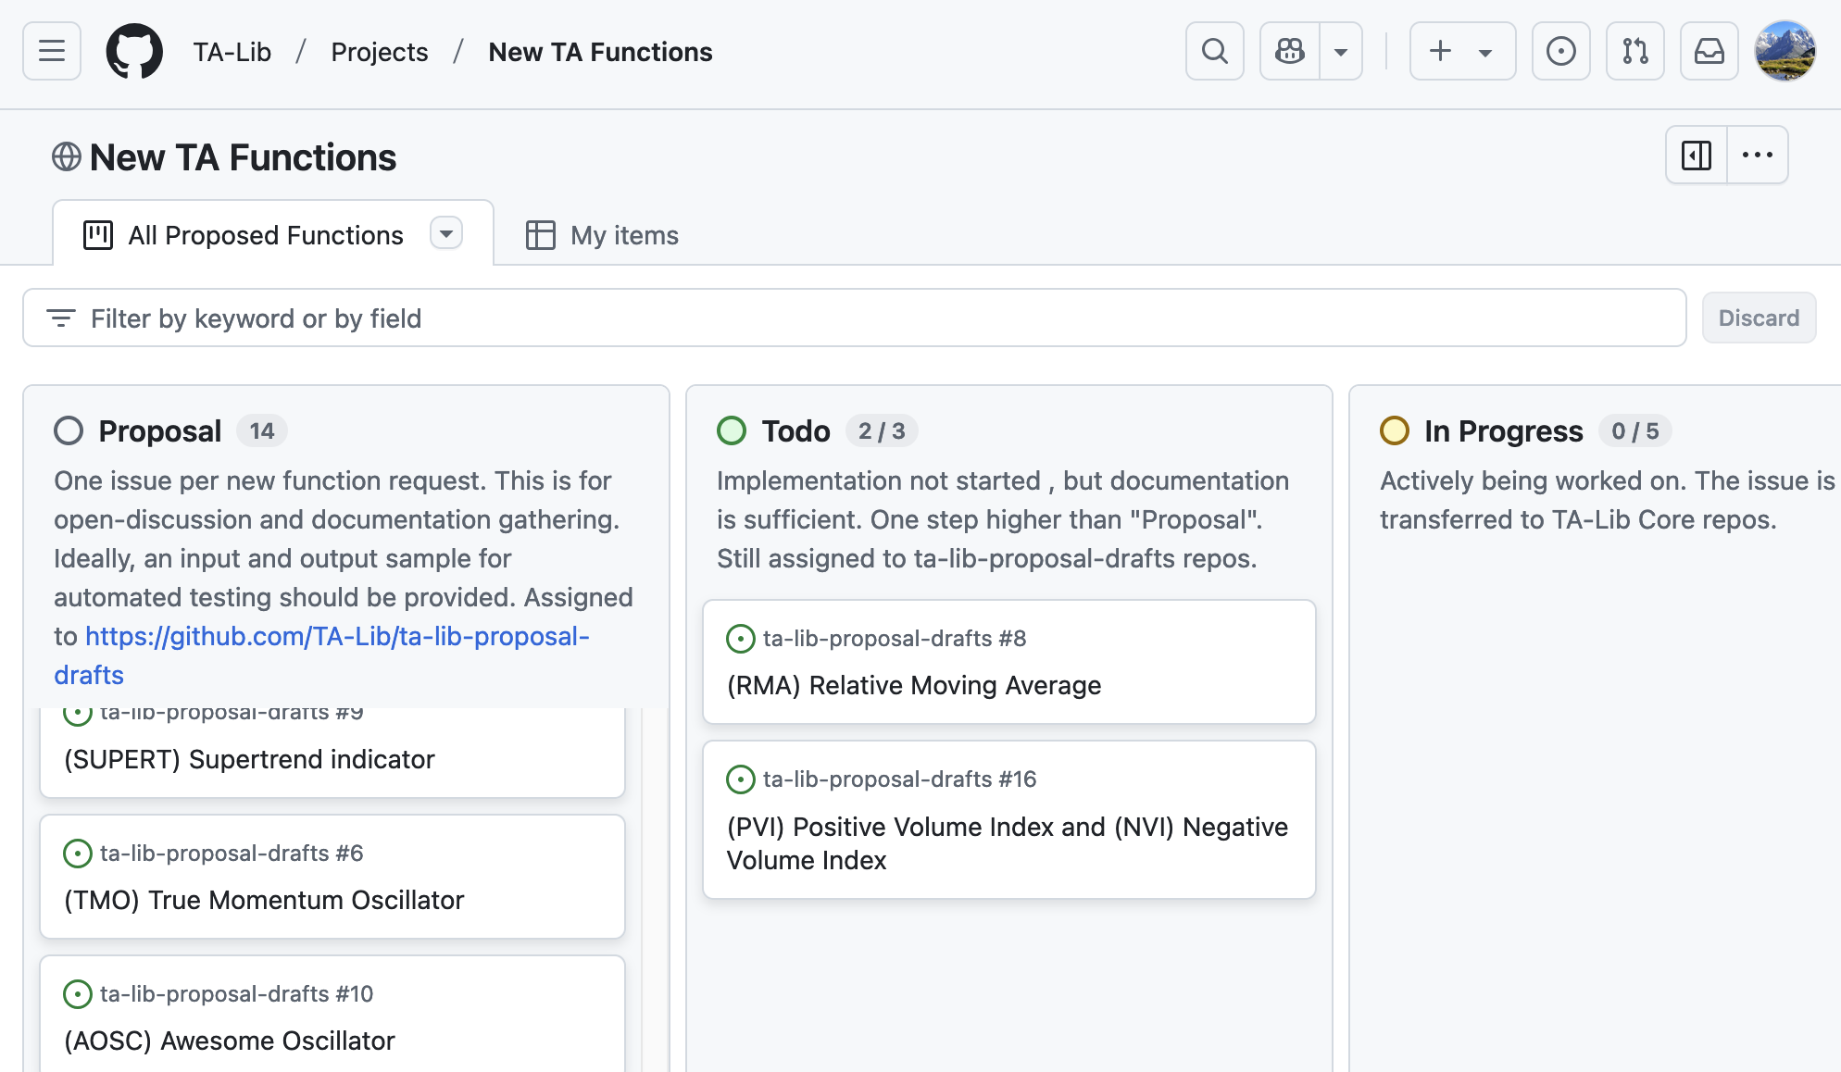Open the pull requests icon
1841x1072 pixels.
pyautogui.click(x=1634, y=51)
